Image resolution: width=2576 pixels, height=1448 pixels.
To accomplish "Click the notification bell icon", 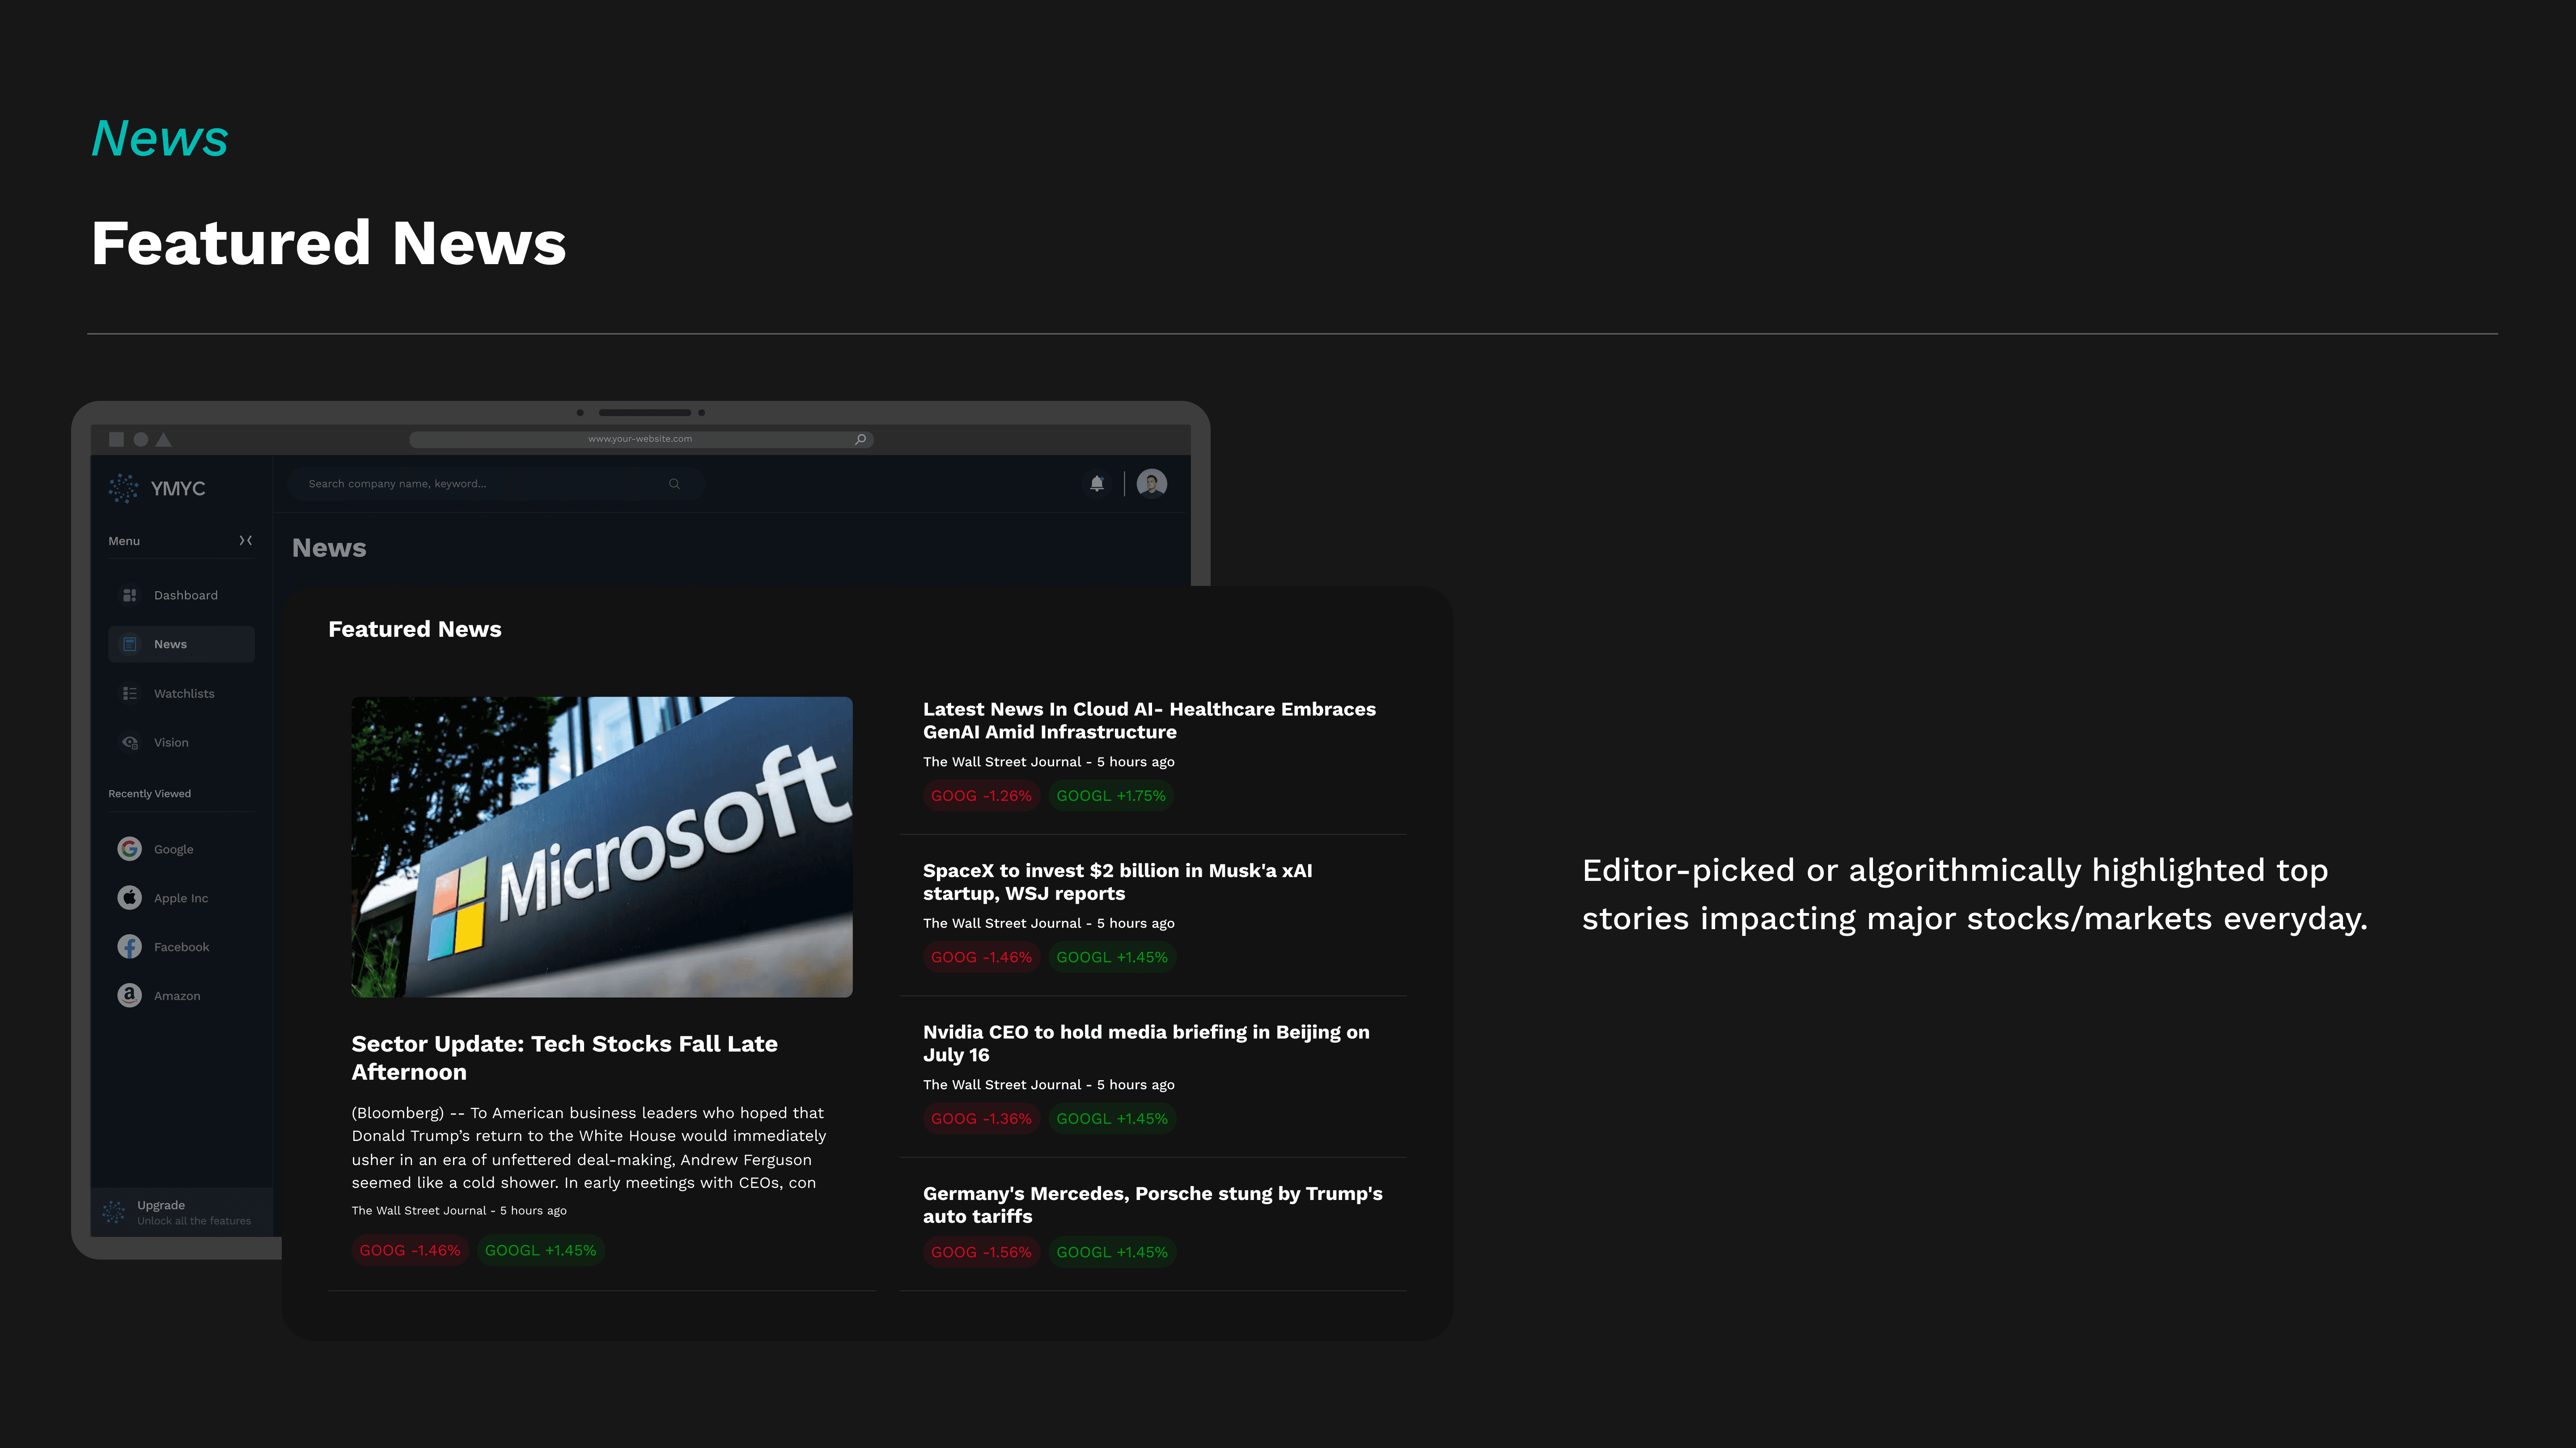I will point(1097,484).
